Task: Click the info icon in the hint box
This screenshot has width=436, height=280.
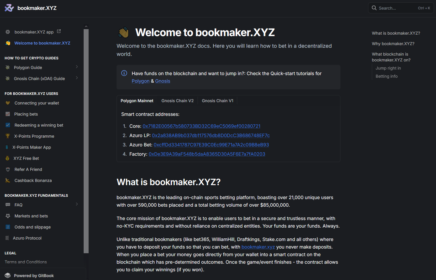Action: click(124, 73)
